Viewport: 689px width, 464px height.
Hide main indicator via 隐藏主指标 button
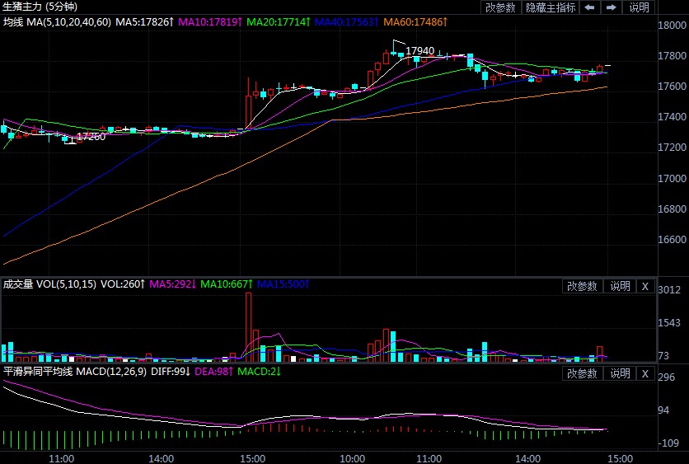coord(551,7)
